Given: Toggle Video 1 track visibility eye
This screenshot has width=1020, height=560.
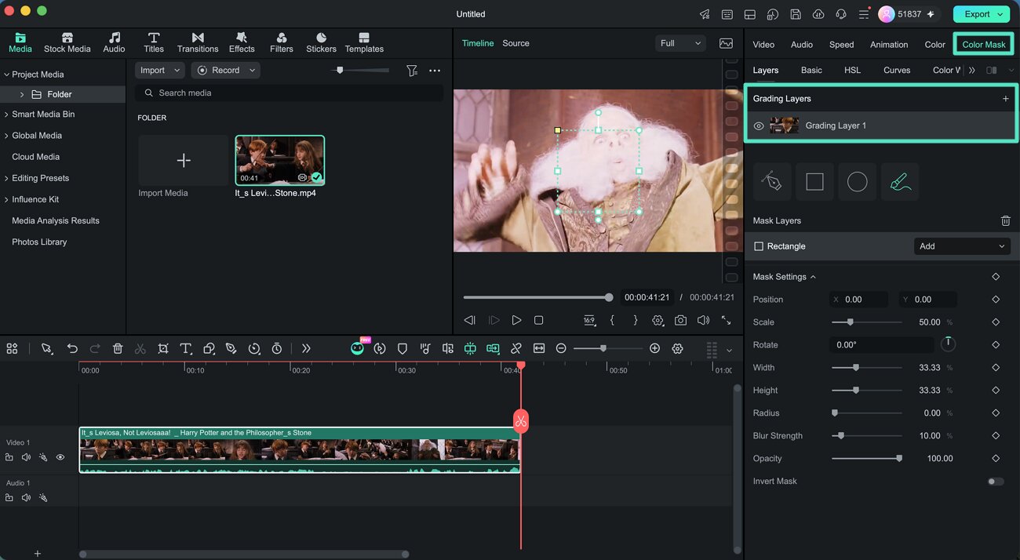Looking at the screenshot, I should [60, 457].
